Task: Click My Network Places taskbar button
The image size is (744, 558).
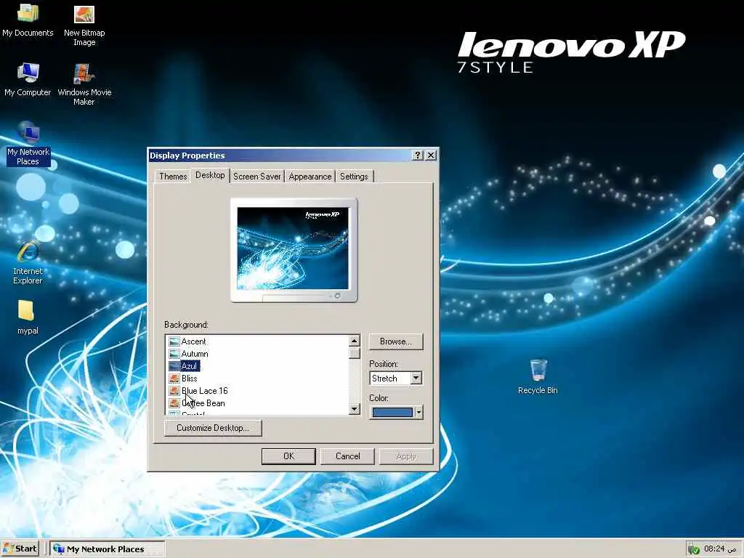Action: [x=108, y=549]
